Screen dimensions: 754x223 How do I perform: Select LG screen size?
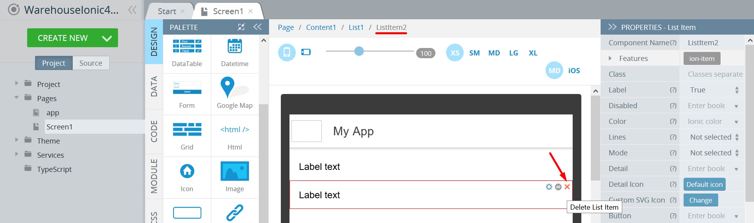point(514,53)
